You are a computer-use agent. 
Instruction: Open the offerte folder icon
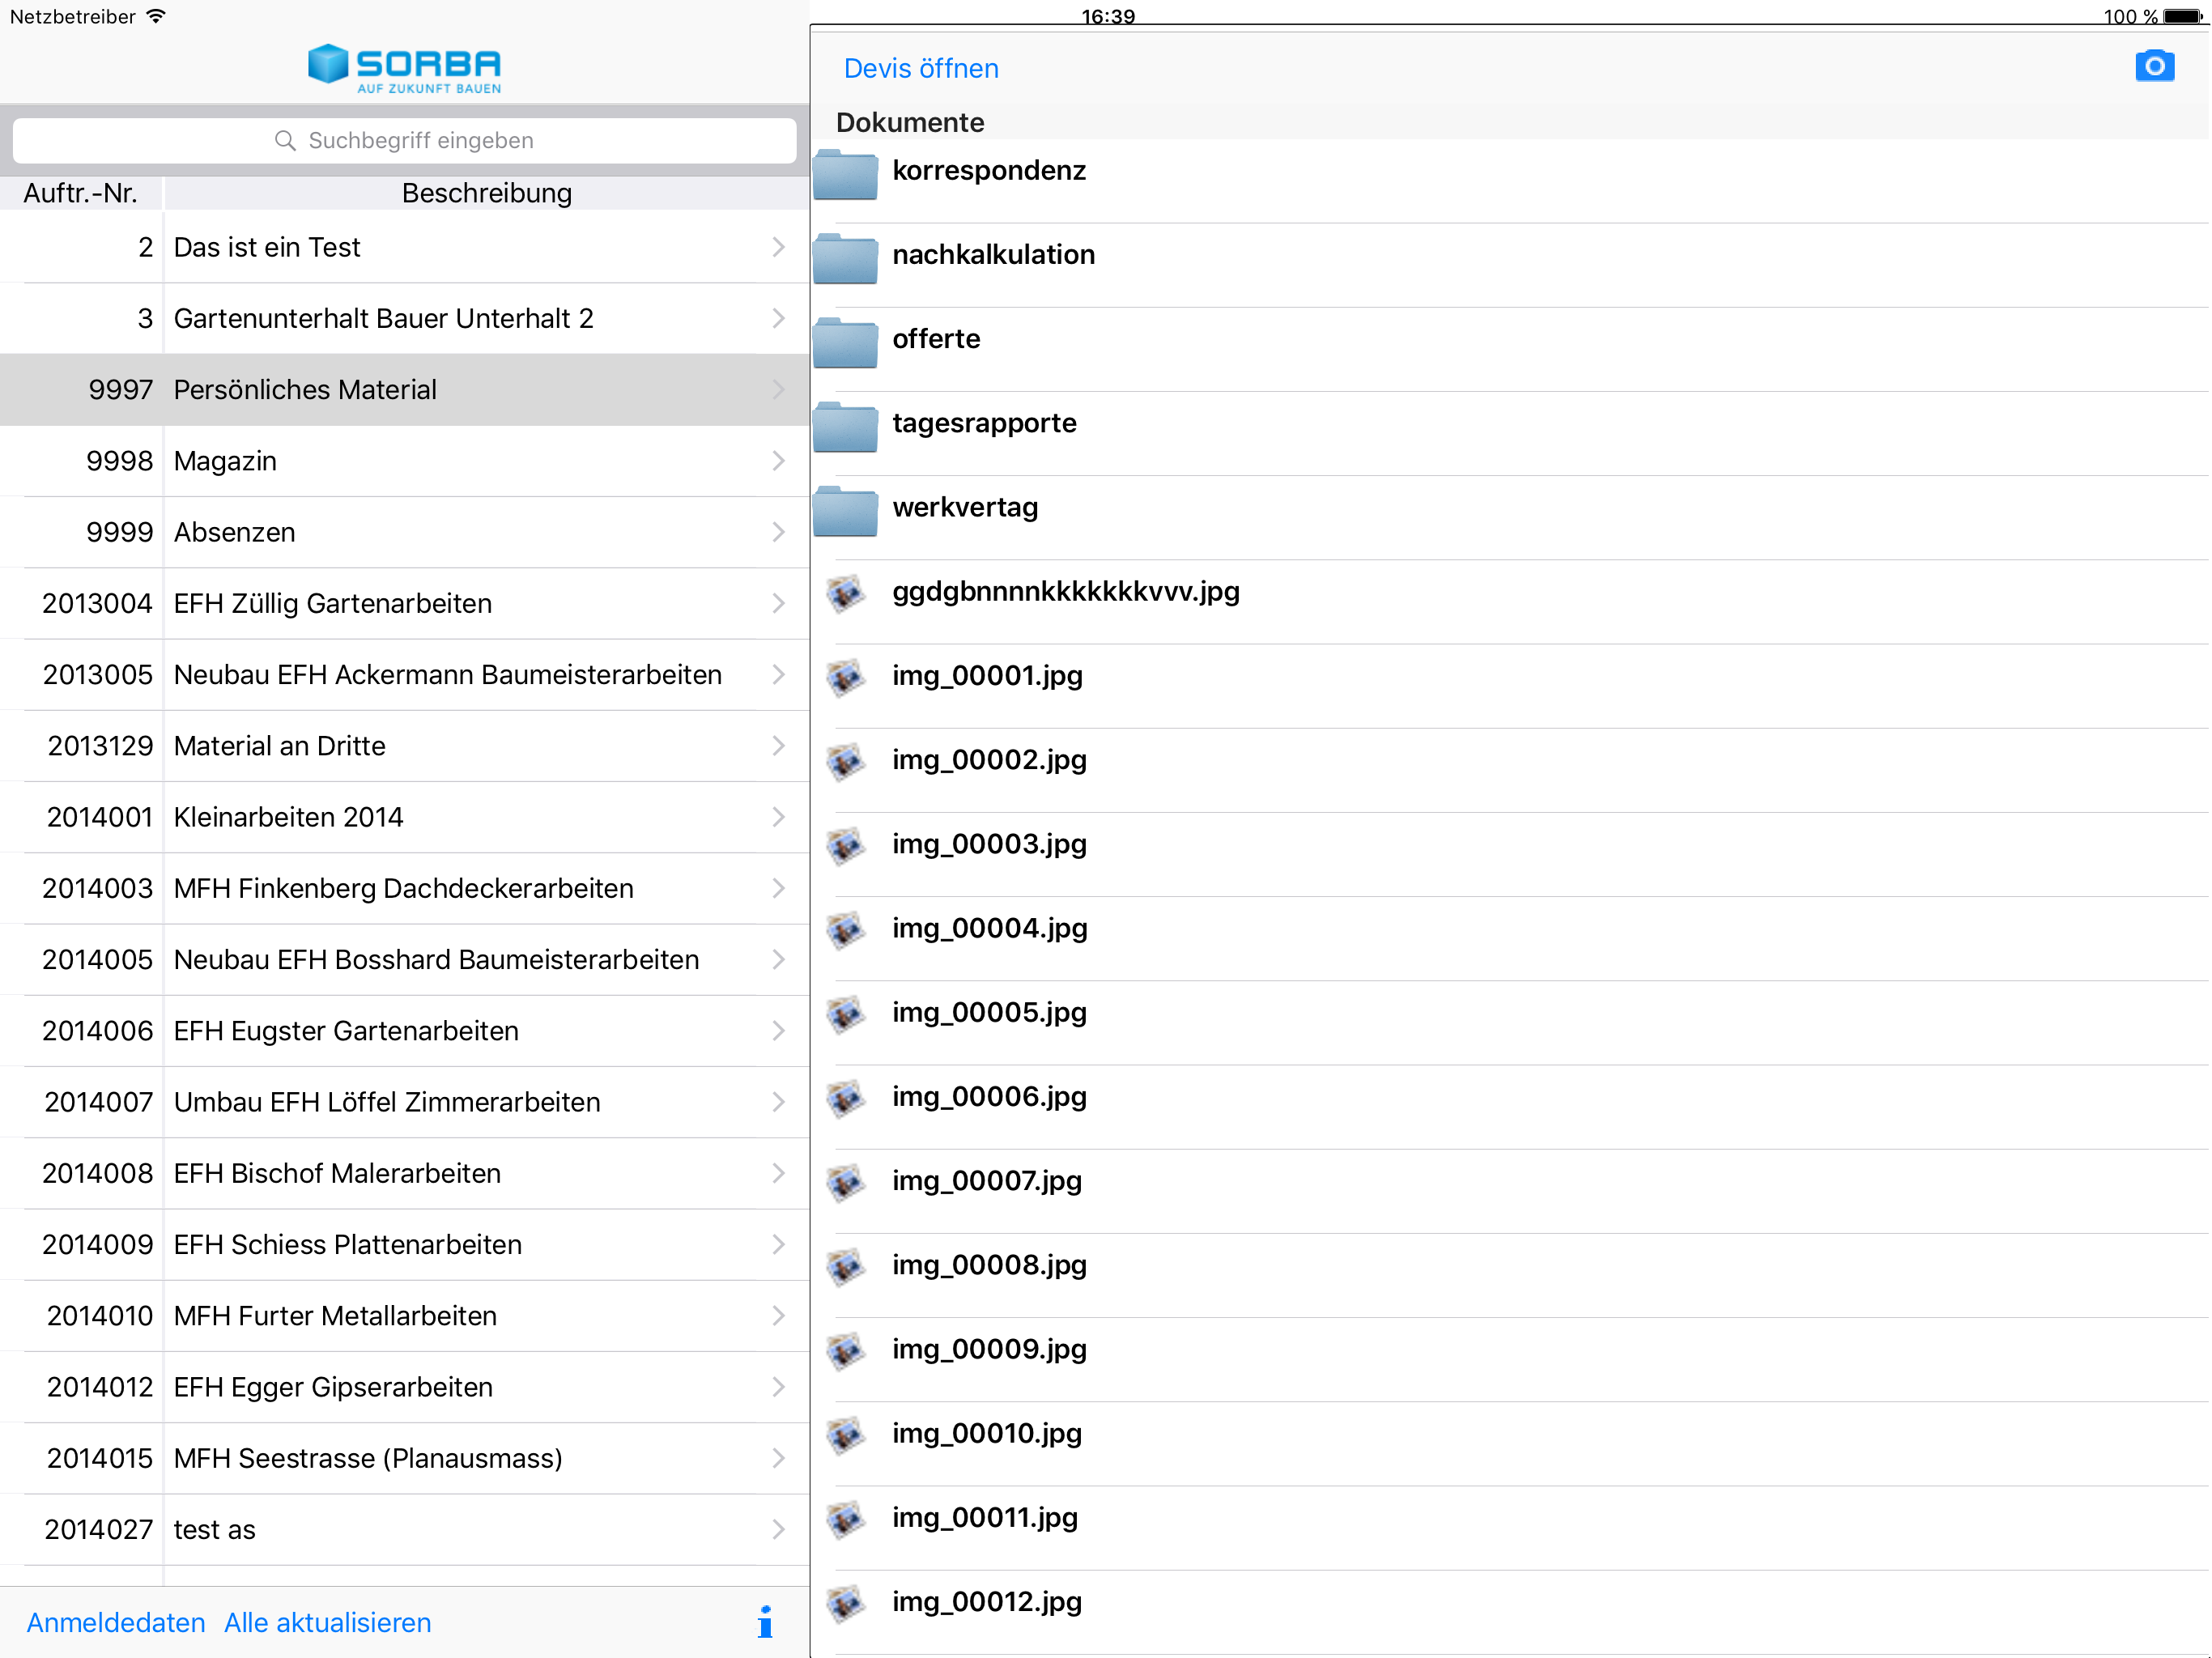tap(845, 343)
